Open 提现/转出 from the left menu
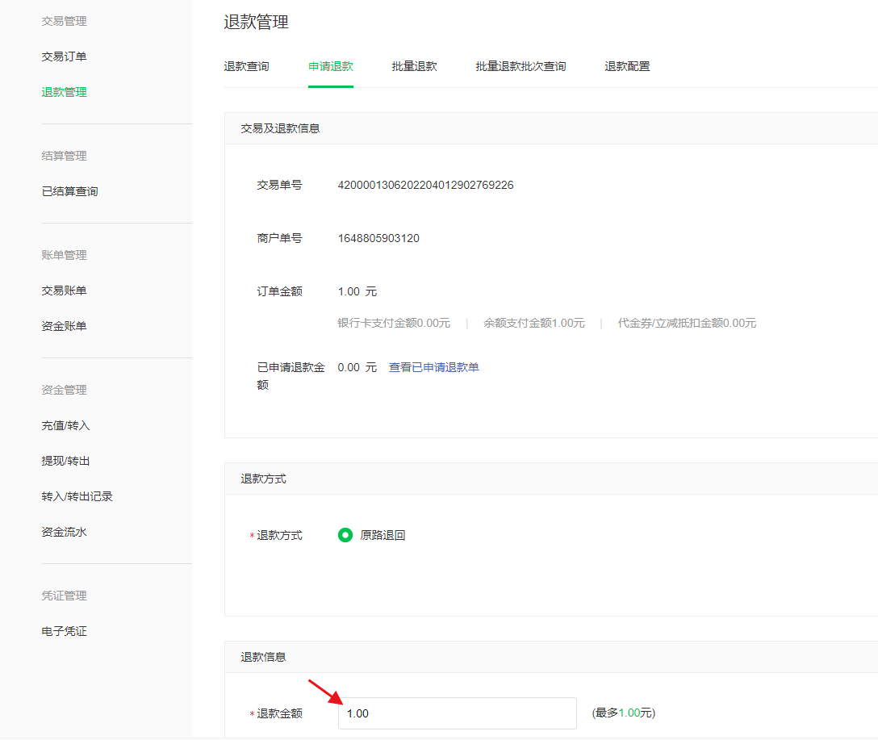The image size is (878, 740). point(65,461)
